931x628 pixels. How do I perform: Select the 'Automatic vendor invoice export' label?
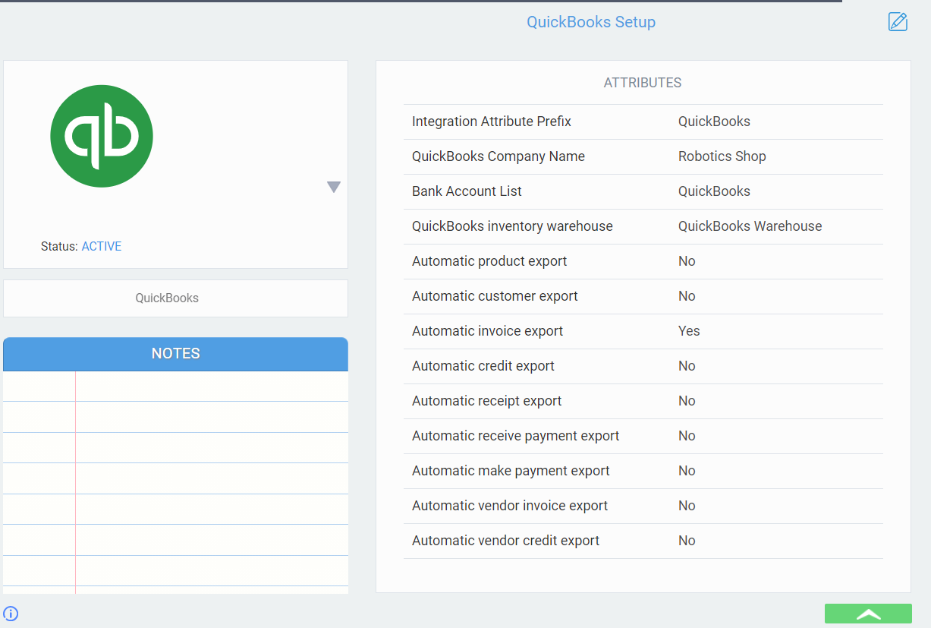(510, 506)
